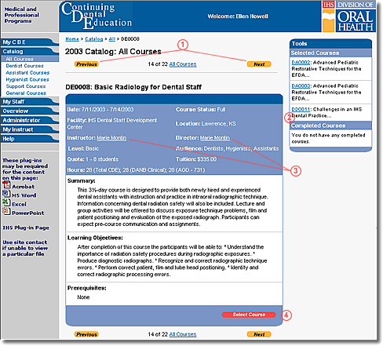Image resolution: width=383 pixels, height=346 pixels.
Task: Open the Administrator menu
Action: [x=30, y=120]
